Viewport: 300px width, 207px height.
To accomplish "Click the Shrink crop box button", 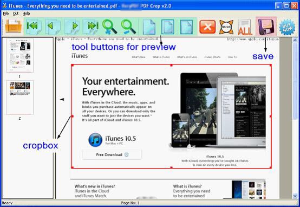I will [x=226, y=27].
